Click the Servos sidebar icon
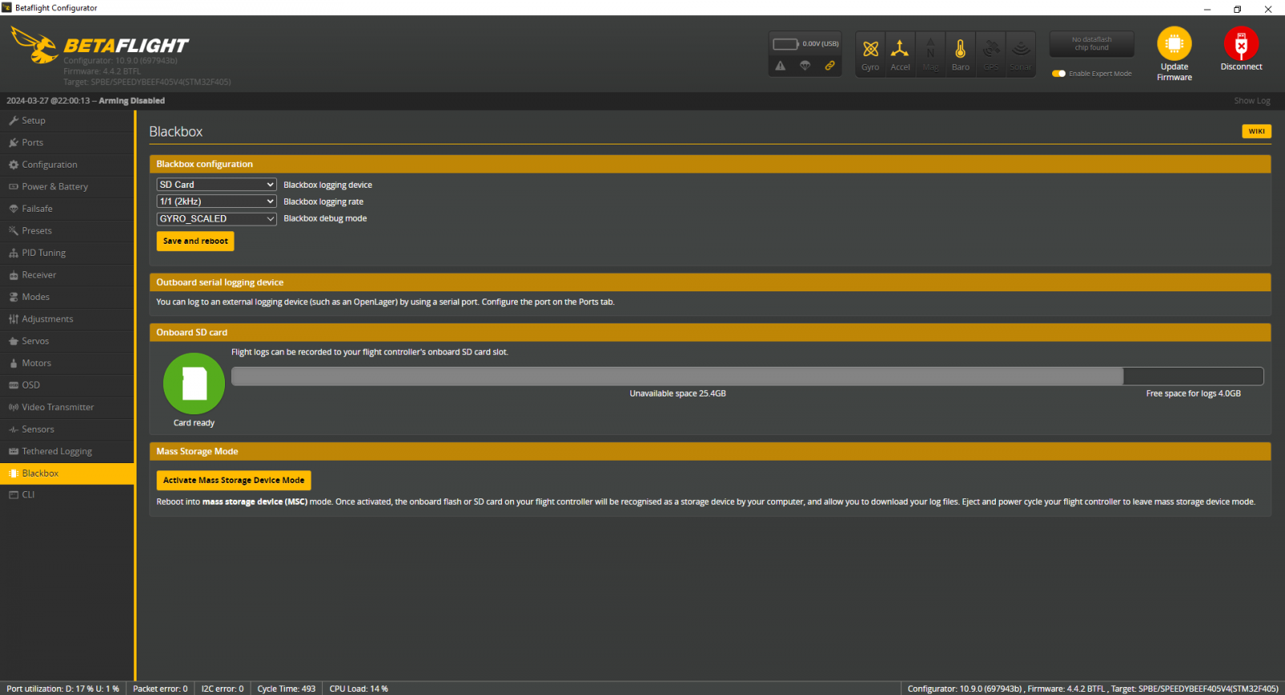 (x=14, y=341)
